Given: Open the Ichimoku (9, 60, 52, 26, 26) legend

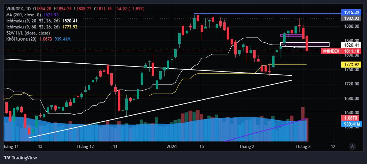Looking at the screenshot, I should pyautogui.click(x=33, y=27).
